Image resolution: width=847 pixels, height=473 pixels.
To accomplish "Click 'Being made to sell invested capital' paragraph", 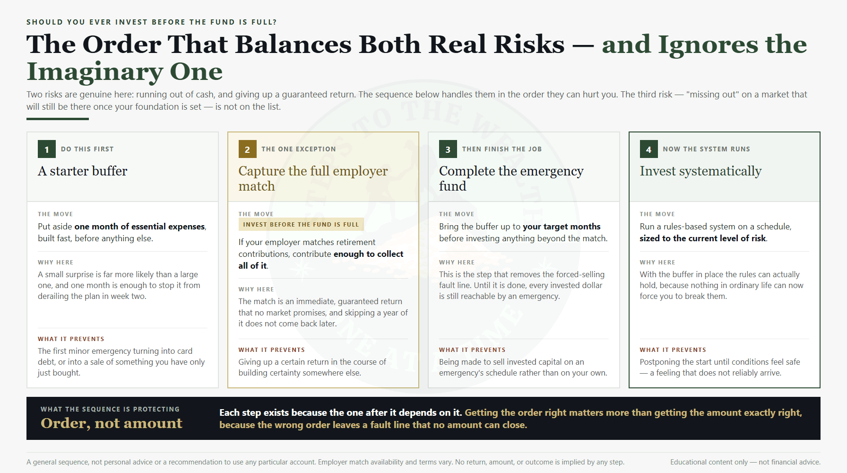I will 523,368.
